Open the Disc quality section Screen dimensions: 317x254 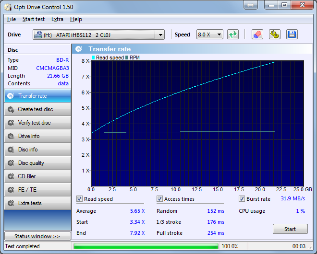tap(37, 163)
